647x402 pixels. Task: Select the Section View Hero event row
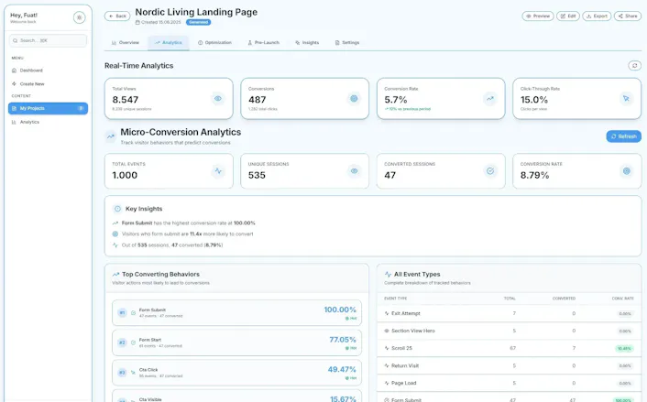(510, 331)
